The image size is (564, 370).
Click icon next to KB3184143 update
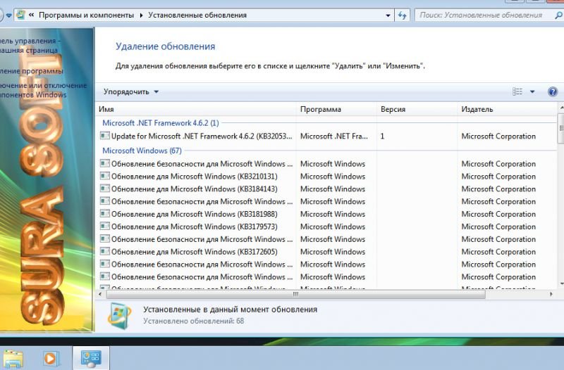click(104, 189)
